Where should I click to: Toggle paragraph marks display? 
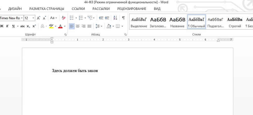(x=123, y=18)
